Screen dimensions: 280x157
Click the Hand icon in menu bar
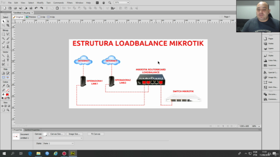click(104, 3)
